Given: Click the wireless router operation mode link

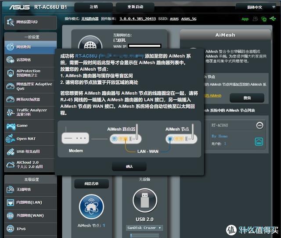Looking at the screenshot, I should [x=90, y=19].
